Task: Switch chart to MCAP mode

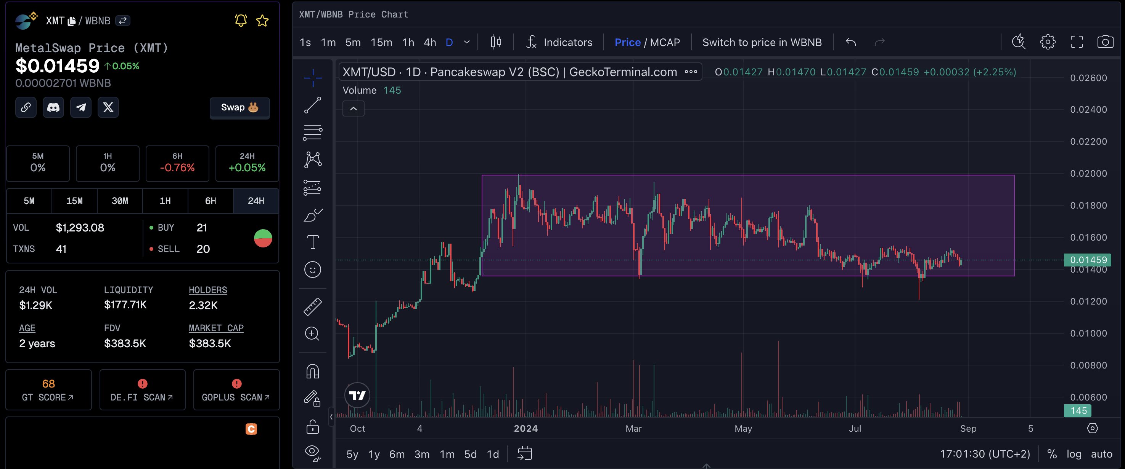Action: [665, 42]
